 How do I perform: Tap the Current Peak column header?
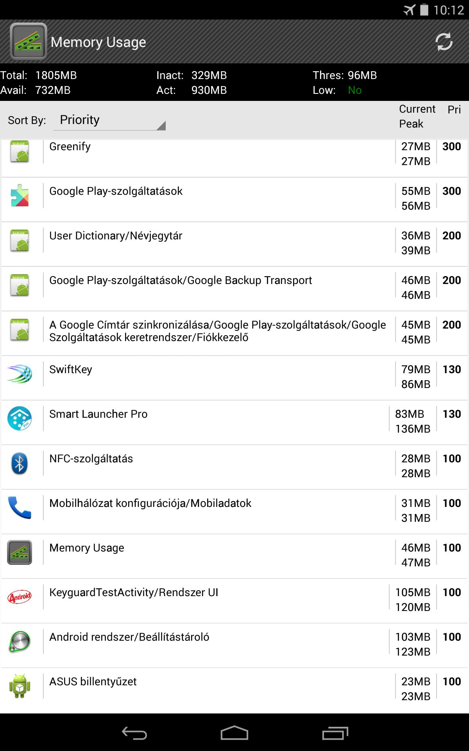coord(417,116)
